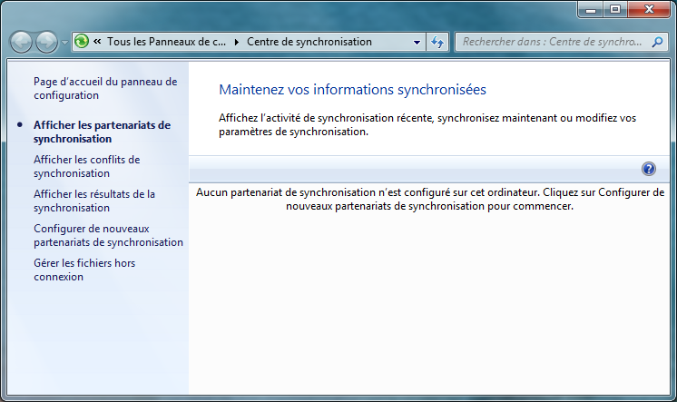
Task: Open the address bar history dropdown
Action: 417,42
